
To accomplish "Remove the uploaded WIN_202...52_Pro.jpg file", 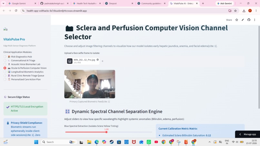I will point(98,60).
